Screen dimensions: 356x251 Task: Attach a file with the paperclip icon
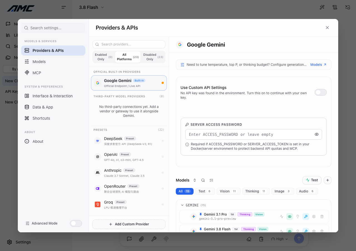[x=142, y=239]
